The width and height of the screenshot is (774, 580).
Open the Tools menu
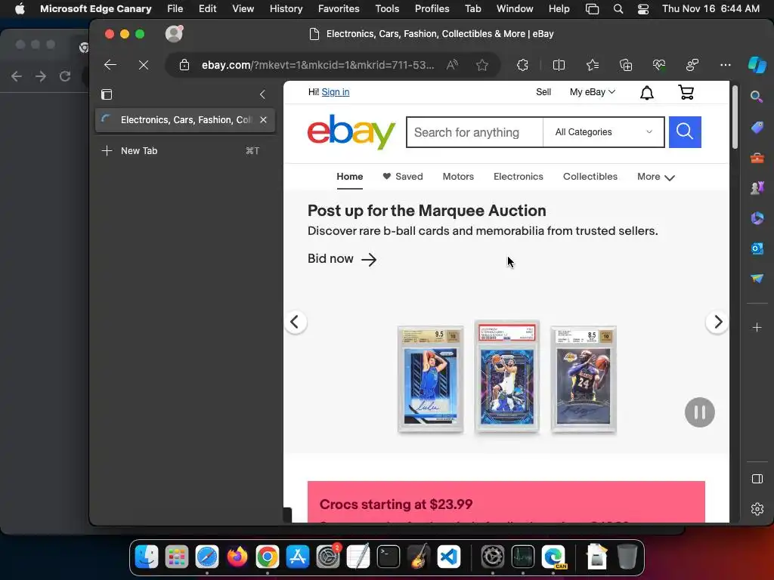[387, 9]
